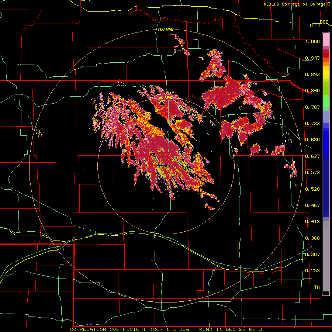Viewport: 332px width, 332px height.
Task: Click the 0.893 scale value
Action: click(x=312, y=74)
